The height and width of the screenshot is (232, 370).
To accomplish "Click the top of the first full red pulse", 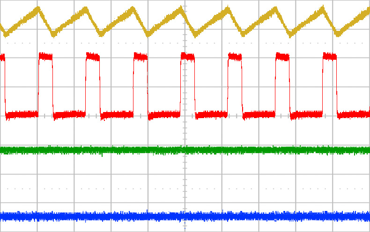I will point(45,56).
